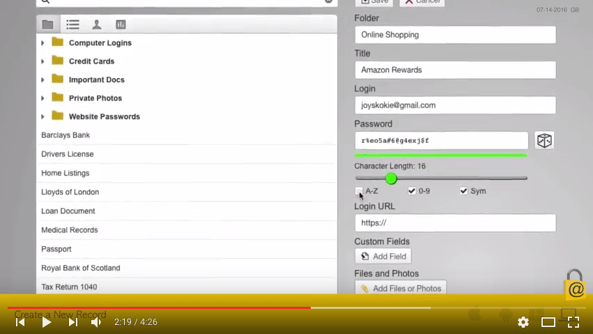This screenshot has height=334, width=593.
Task: Open the payment cards view tab
Action: [121, 24]
